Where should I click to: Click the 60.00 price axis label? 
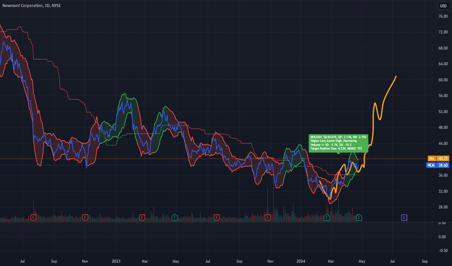(443, 80)
